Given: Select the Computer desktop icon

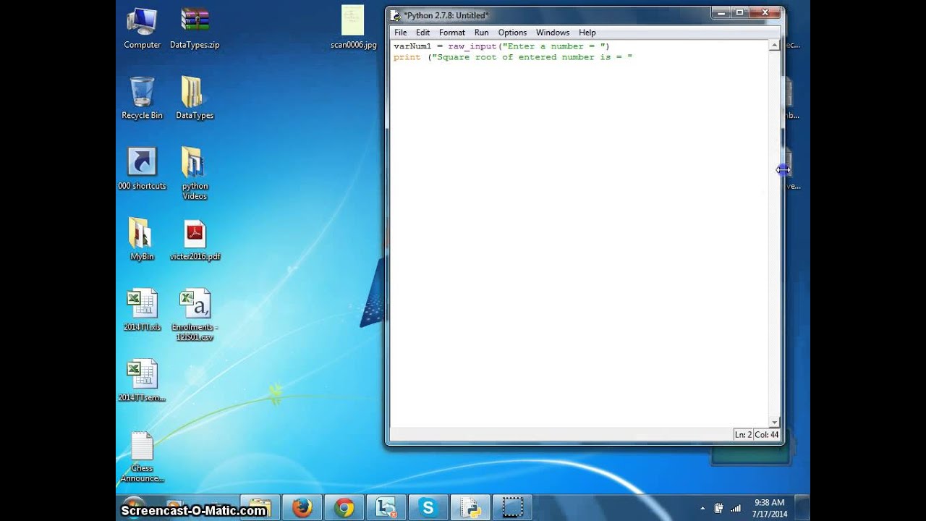Looking at the screenshot, I should tap(142, 29).
